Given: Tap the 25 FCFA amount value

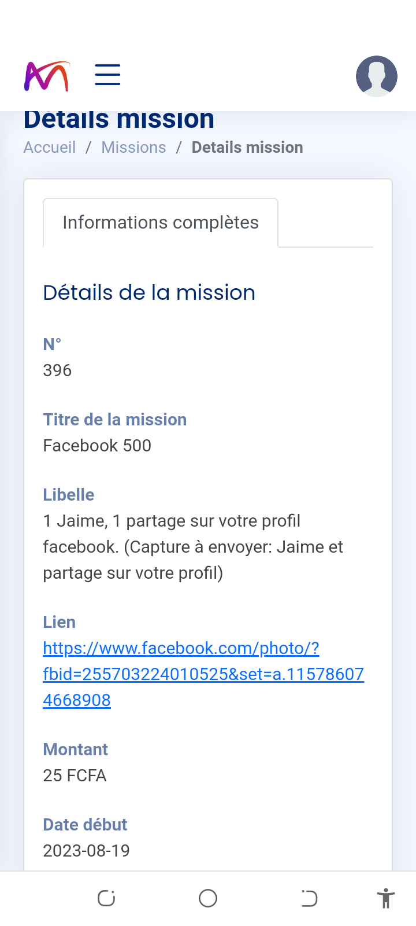Looking at the screenshot, I should [75, 776].
